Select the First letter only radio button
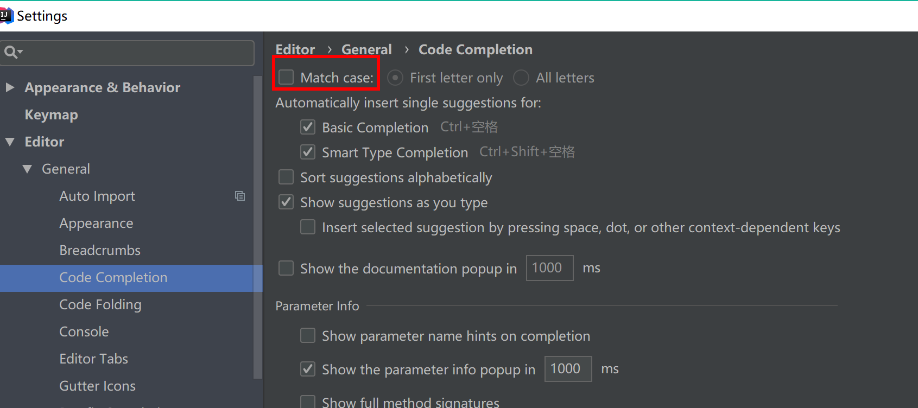918x408 pixels. click(395, 78)
